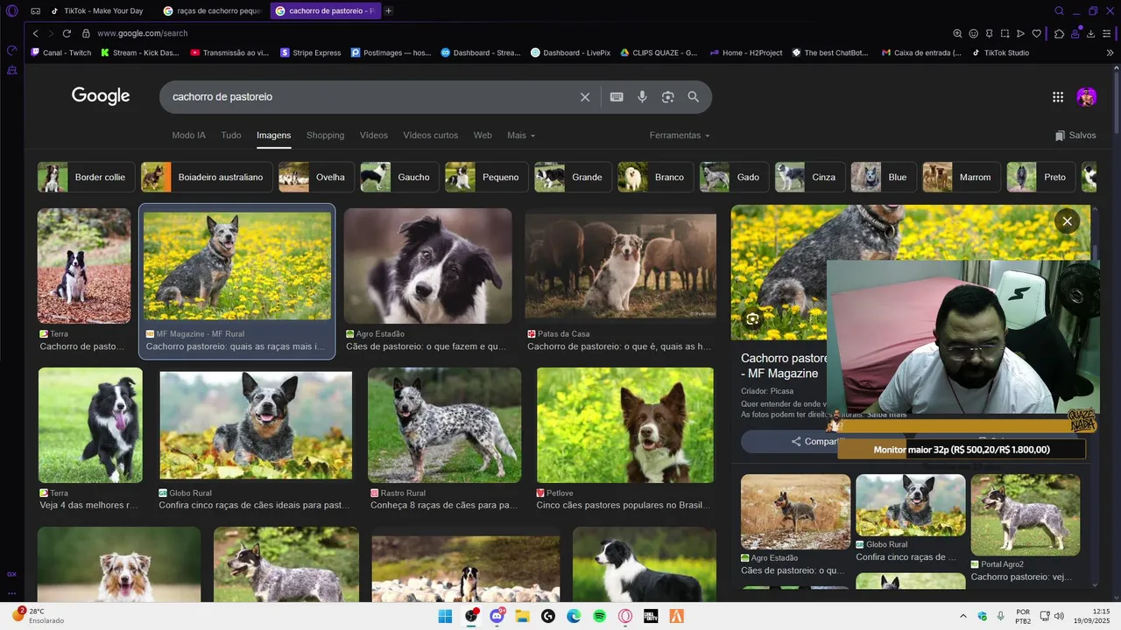Filter by the Cinza color chip
This screenshot has height=630, width=1121.
(x=810, y=177)
